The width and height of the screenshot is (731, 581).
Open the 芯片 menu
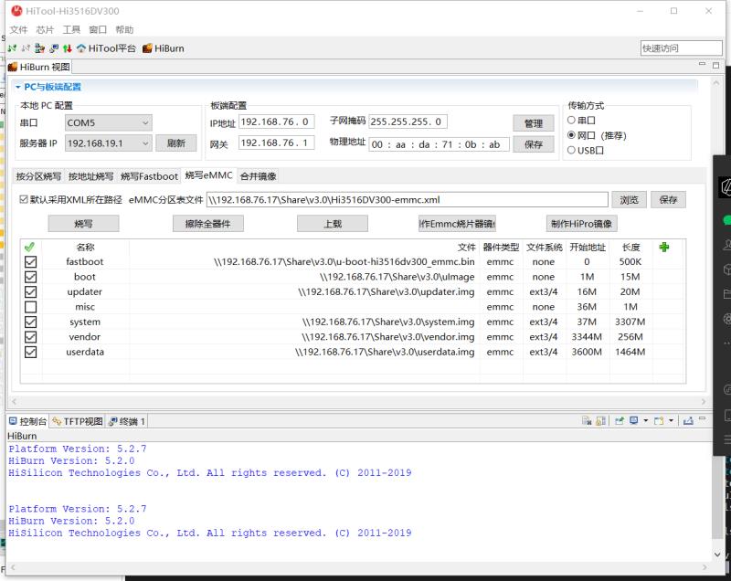(x=45, y=30)
